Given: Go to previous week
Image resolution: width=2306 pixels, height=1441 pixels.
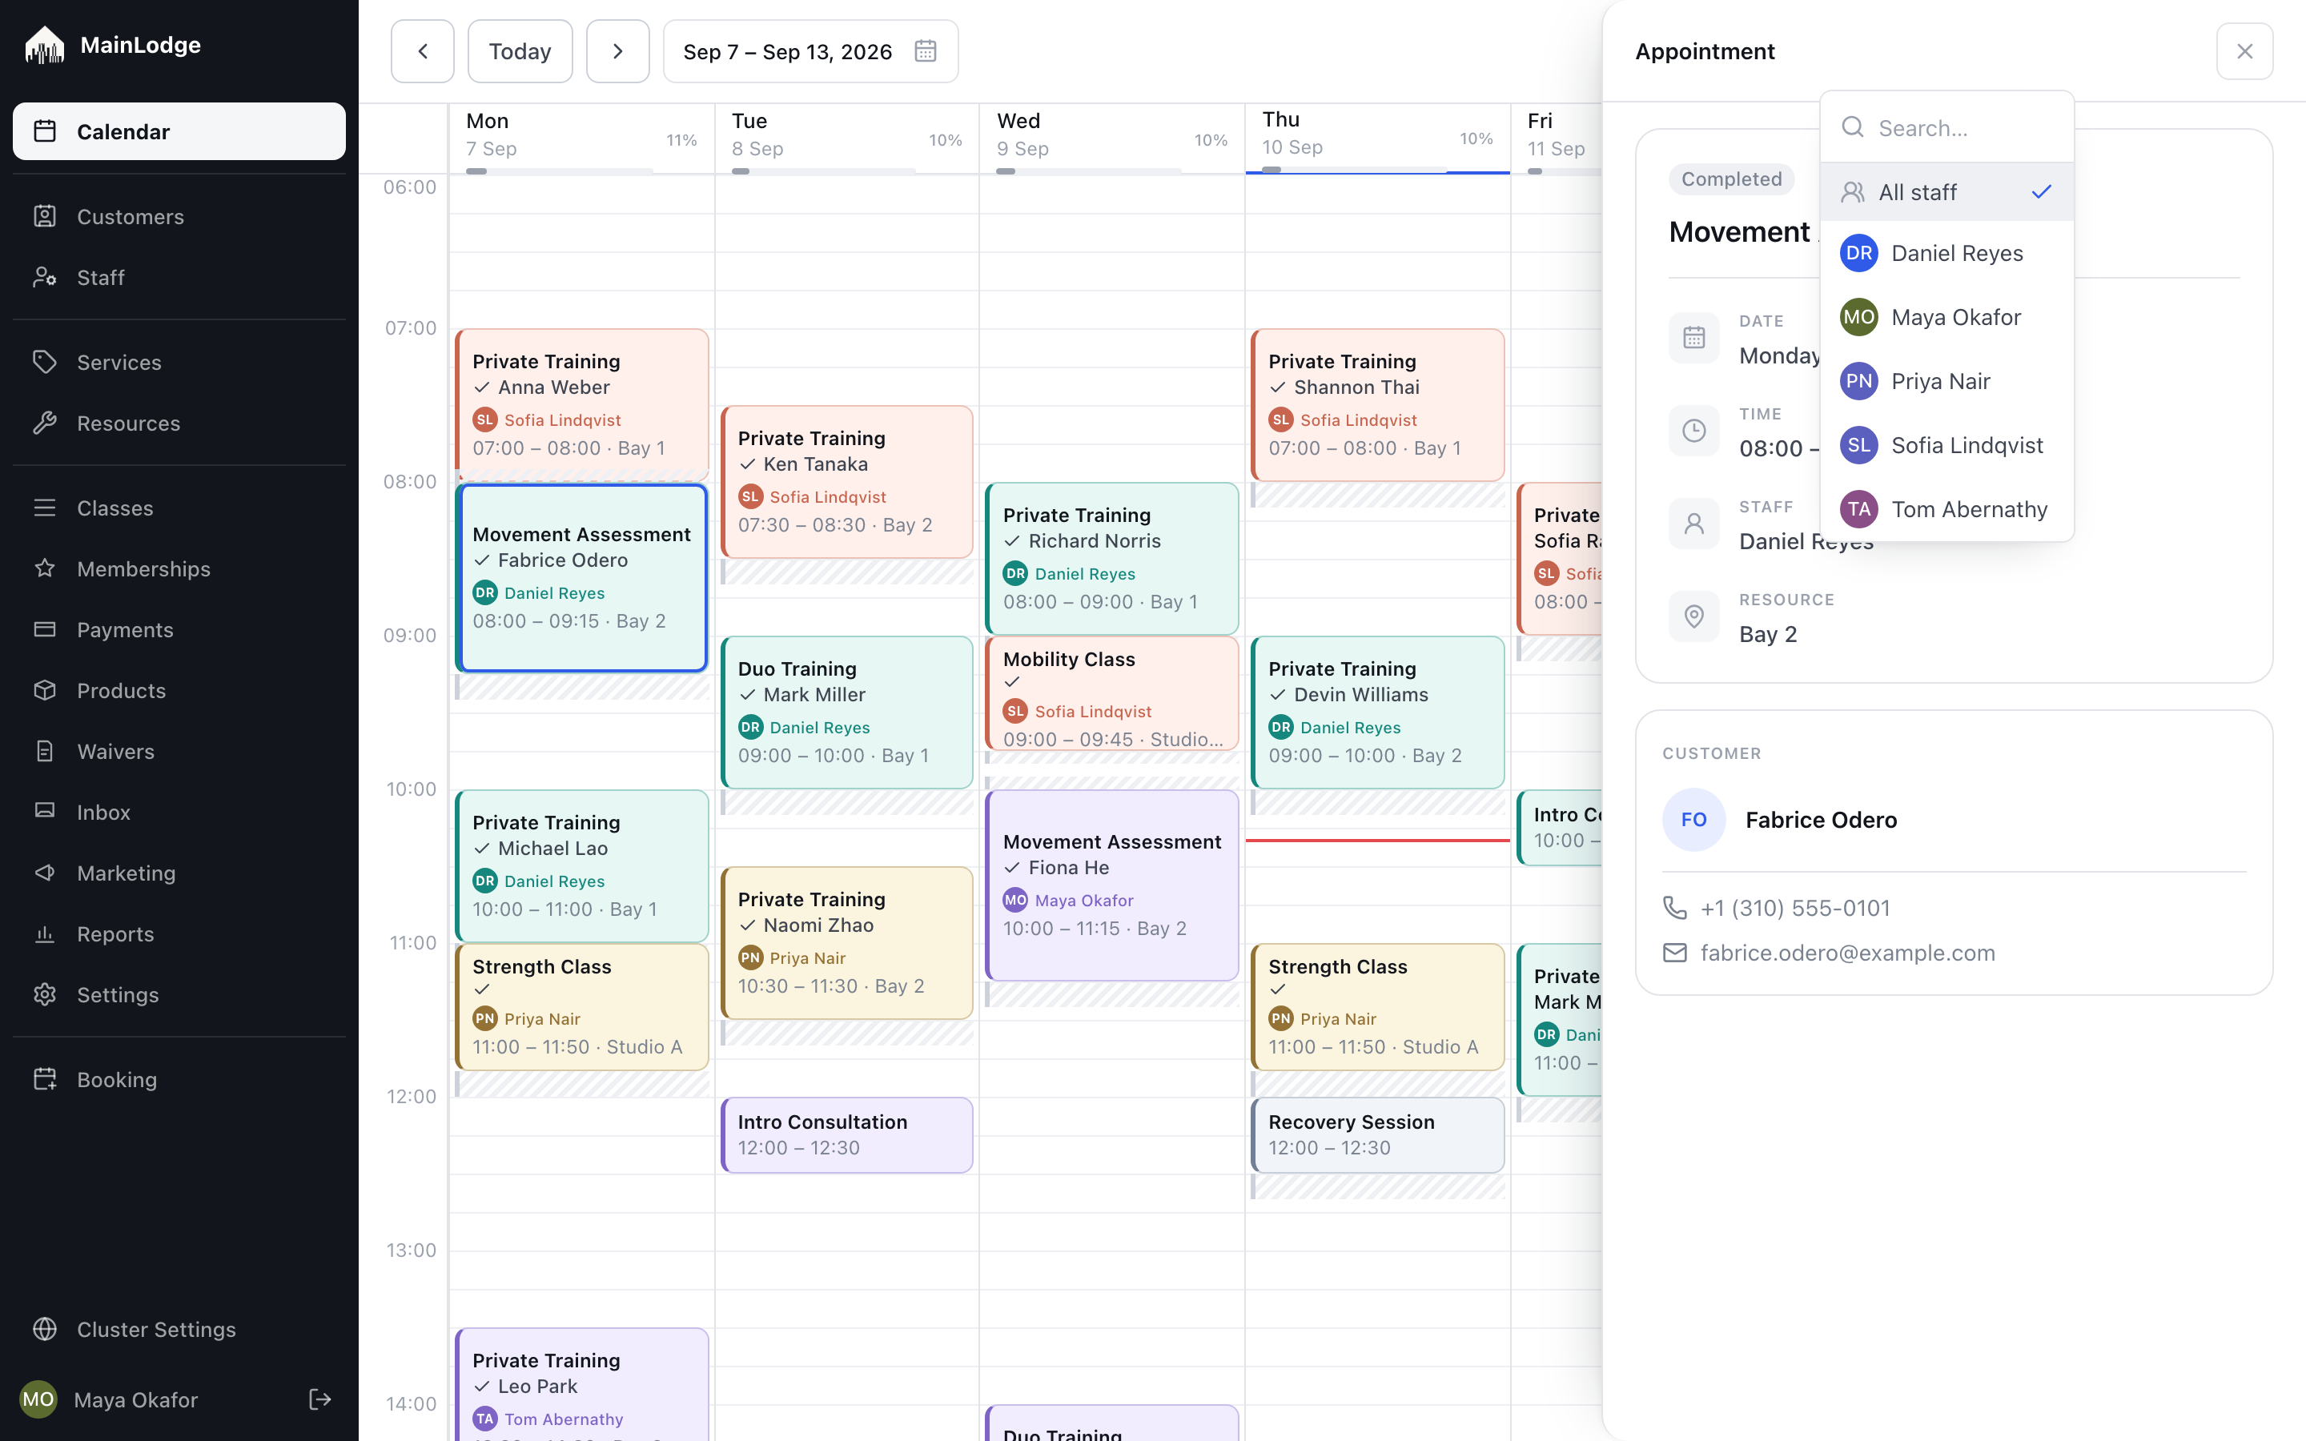Looking at the screenshot, I should click(423, 51).
